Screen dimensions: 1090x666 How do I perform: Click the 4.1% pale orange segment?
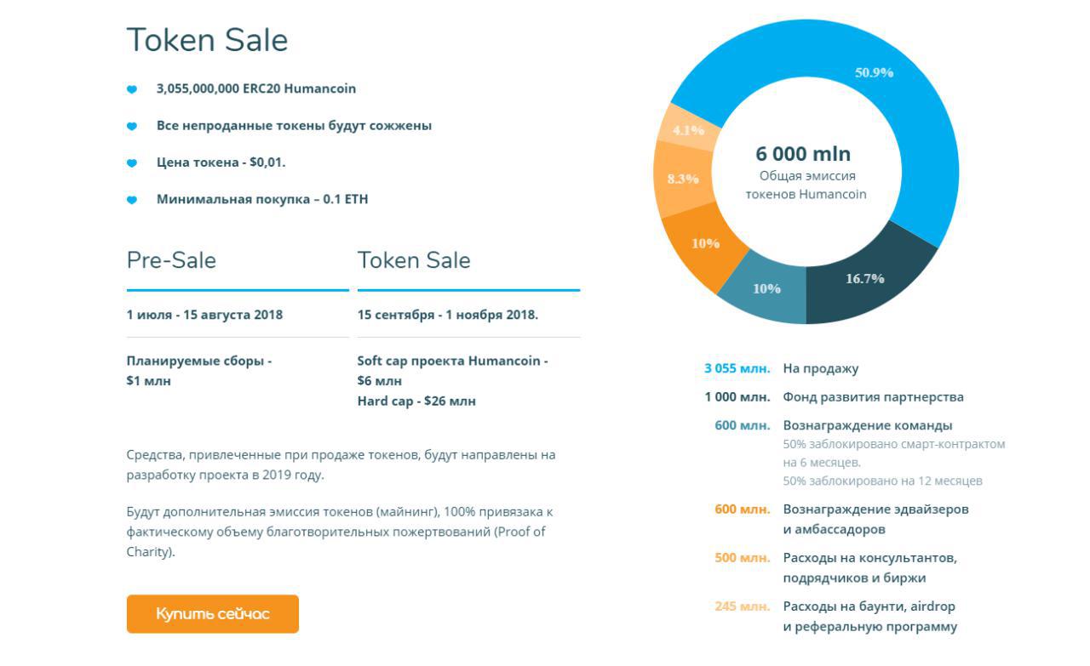[x=688, y=130]
